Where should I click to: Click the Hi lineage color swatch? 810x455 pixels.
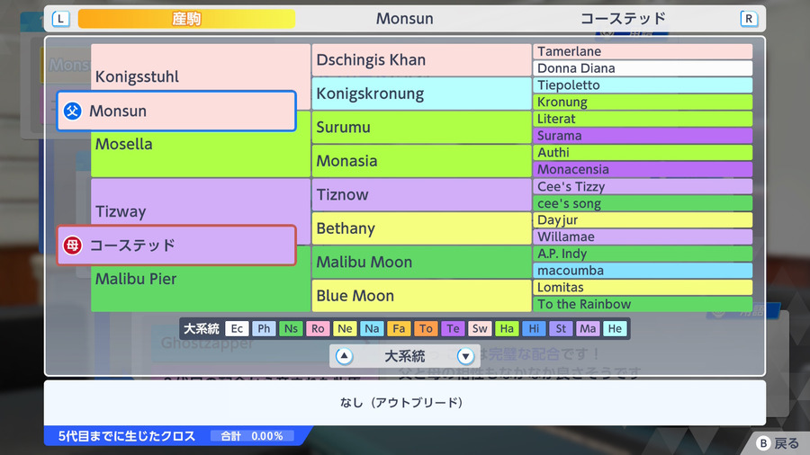click(534, 328)
